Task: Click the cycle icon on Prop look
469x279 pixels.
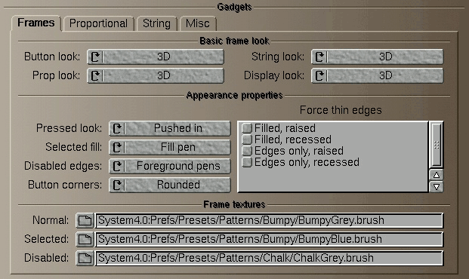Action: click(x=96, y=75)
